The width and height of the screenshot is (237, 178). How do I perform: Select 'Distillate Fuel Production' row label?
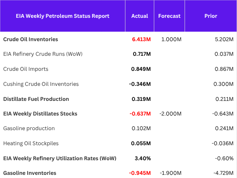(x=36, y=99)
